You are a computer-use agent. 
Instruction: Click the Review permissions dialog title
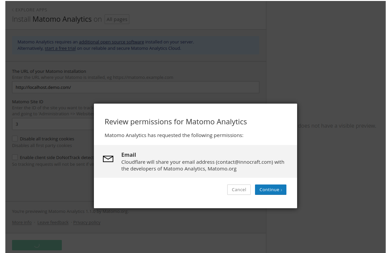[x=175, y=122]
